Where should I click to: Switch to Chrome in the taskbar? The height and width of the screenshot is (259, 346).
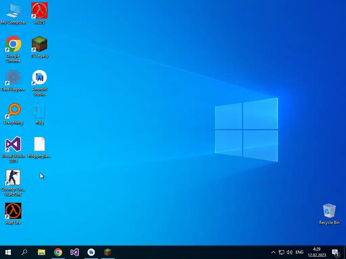58,252
